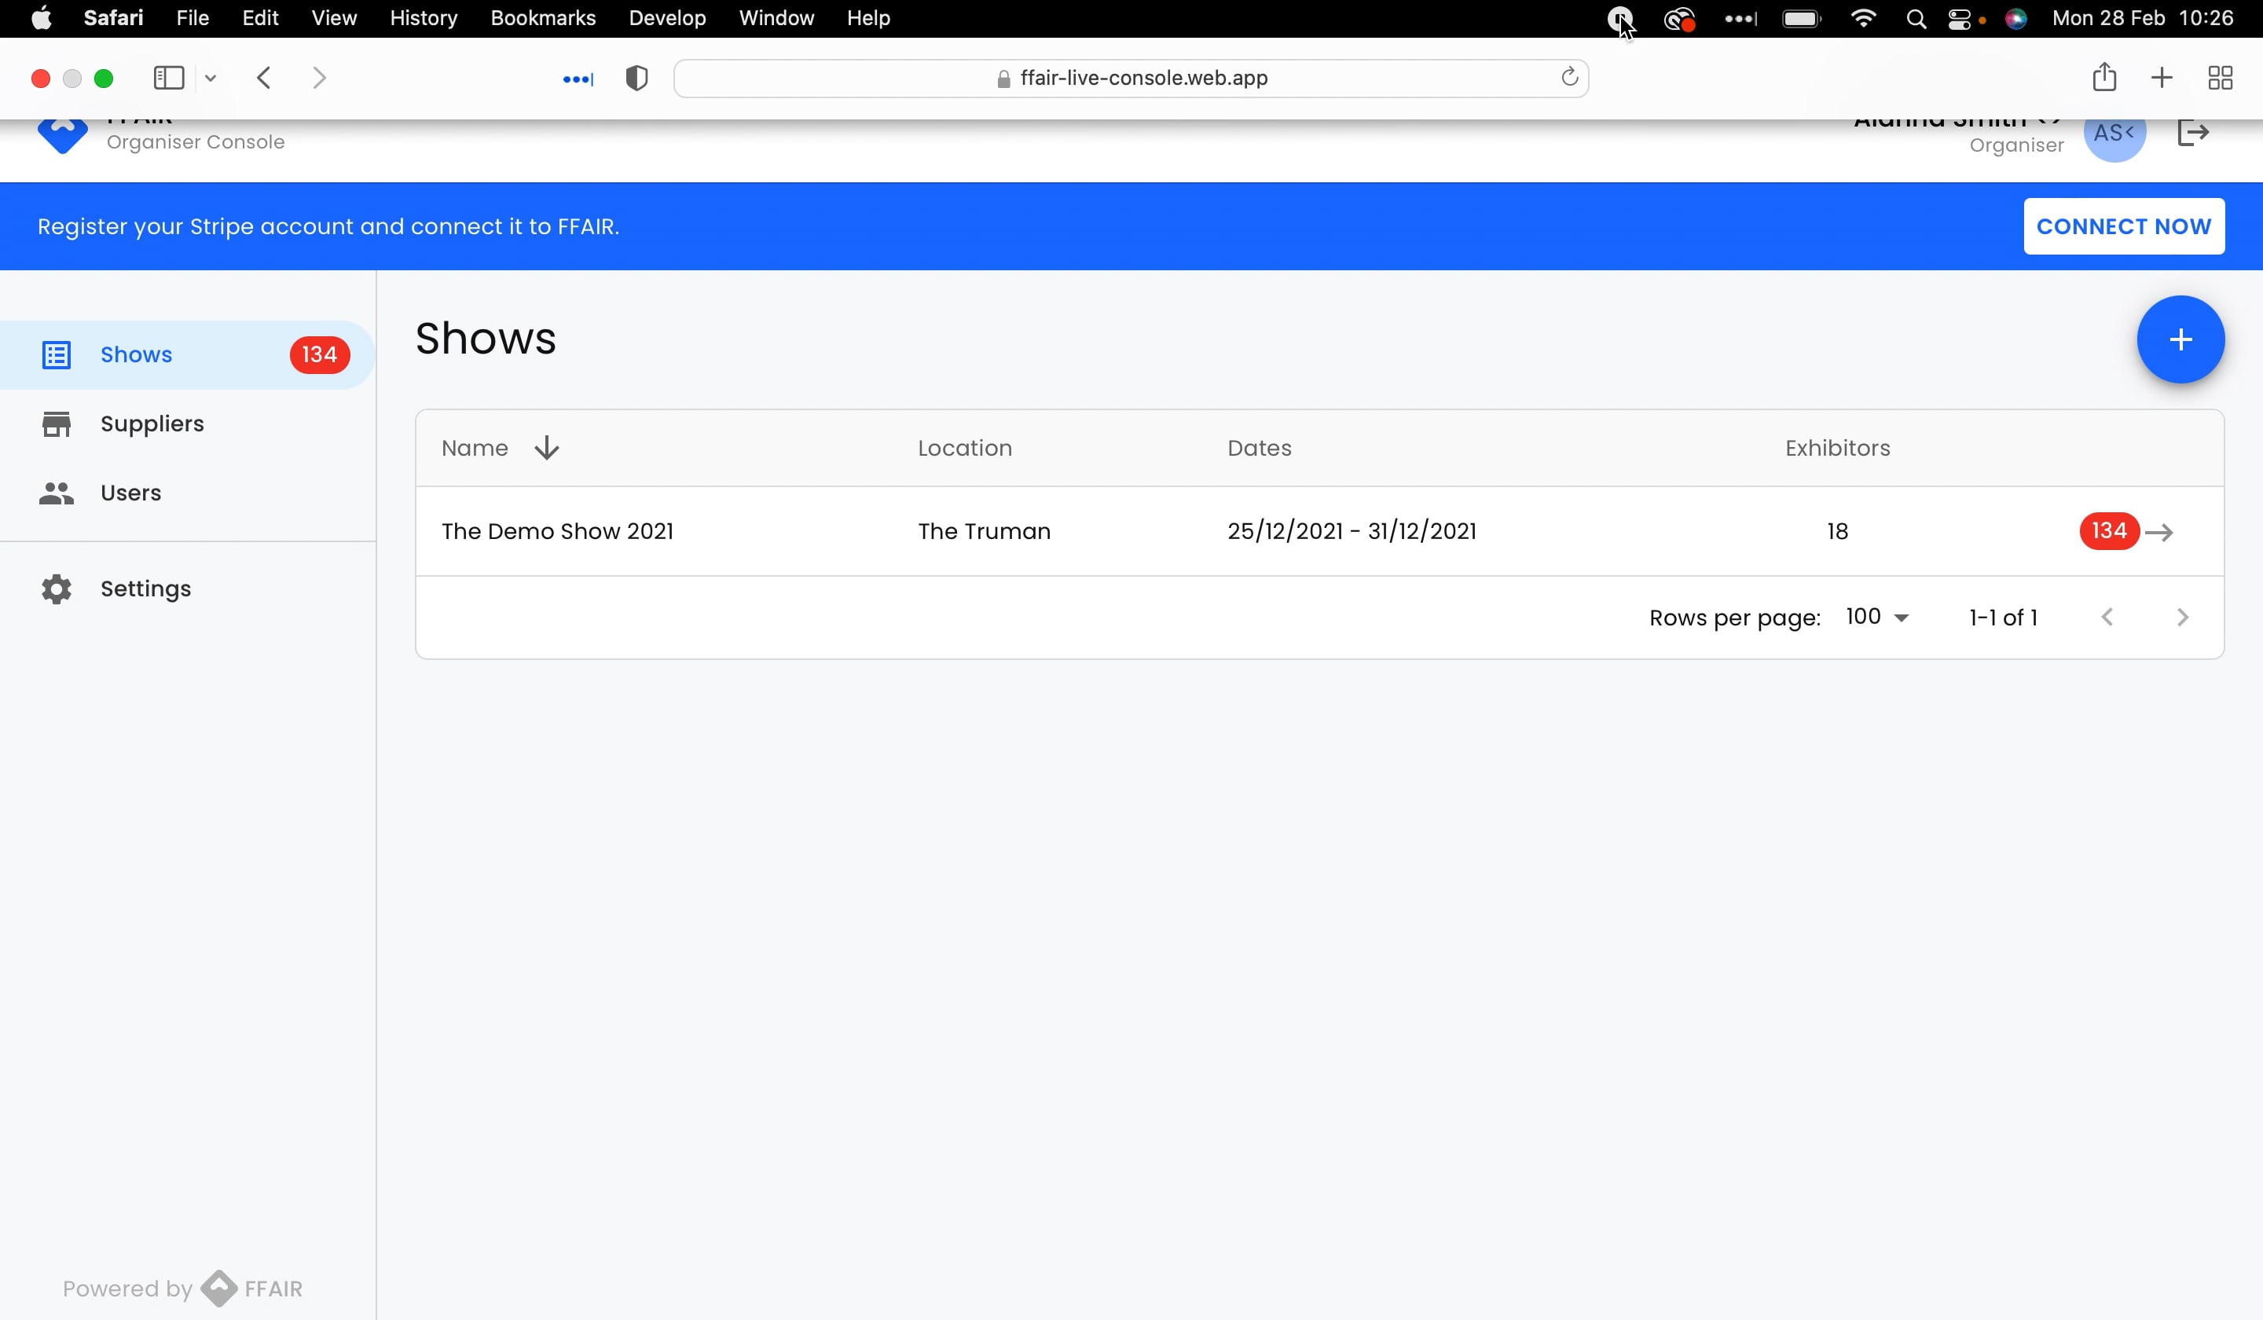The height and width of the screenshot is (1320, 2263).
Task: Select The Demo Show 2021 name
Action: (558, 532)
